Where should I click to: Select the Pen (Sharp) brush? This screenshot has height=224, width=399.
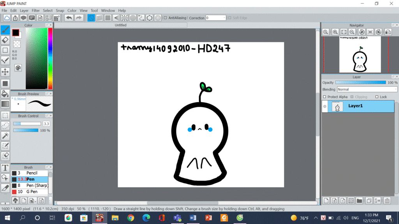[30, 185]
